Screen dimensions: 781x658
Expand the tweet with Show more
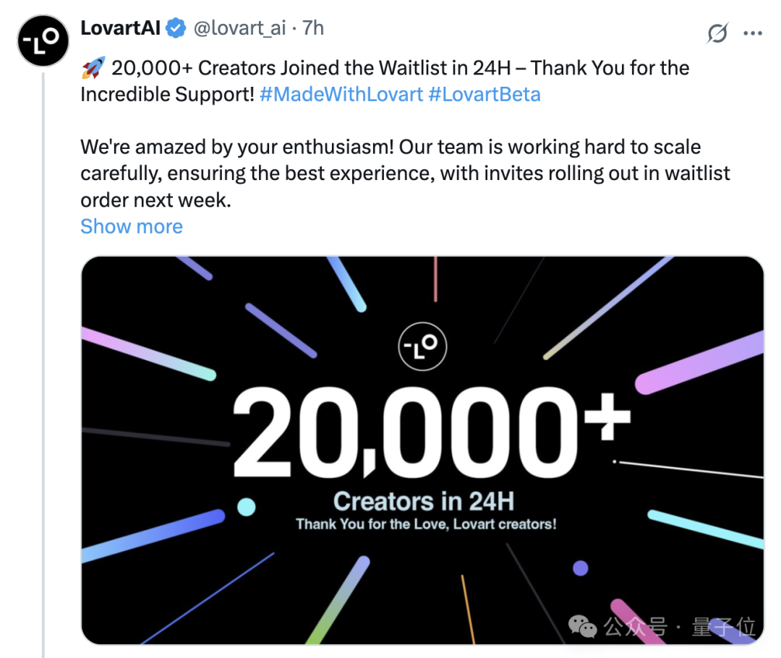(132, 226)
